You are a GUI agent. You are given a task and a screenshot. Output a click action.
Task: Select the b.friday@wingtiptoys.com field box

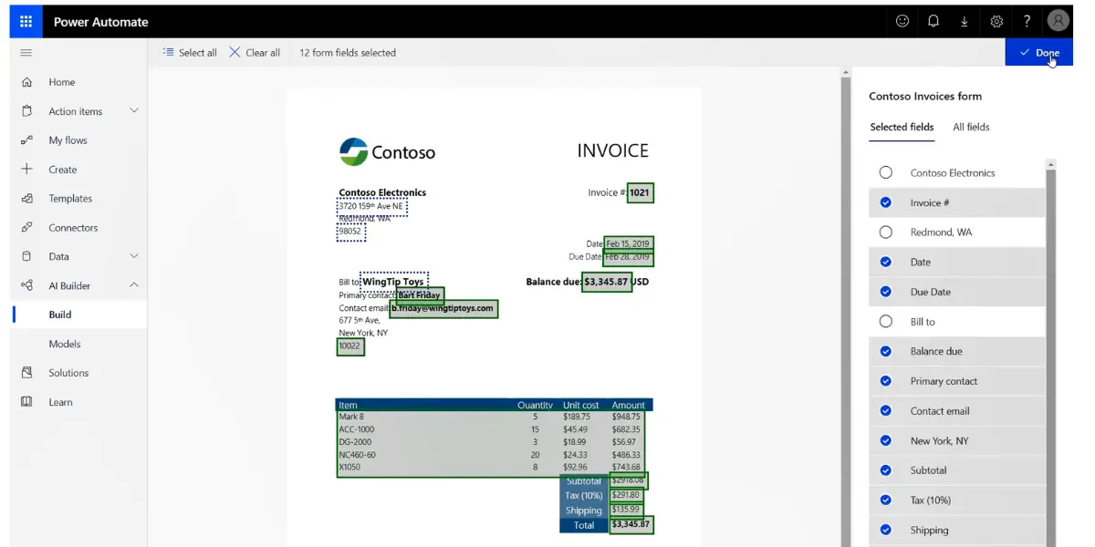(x=443, y=309)
